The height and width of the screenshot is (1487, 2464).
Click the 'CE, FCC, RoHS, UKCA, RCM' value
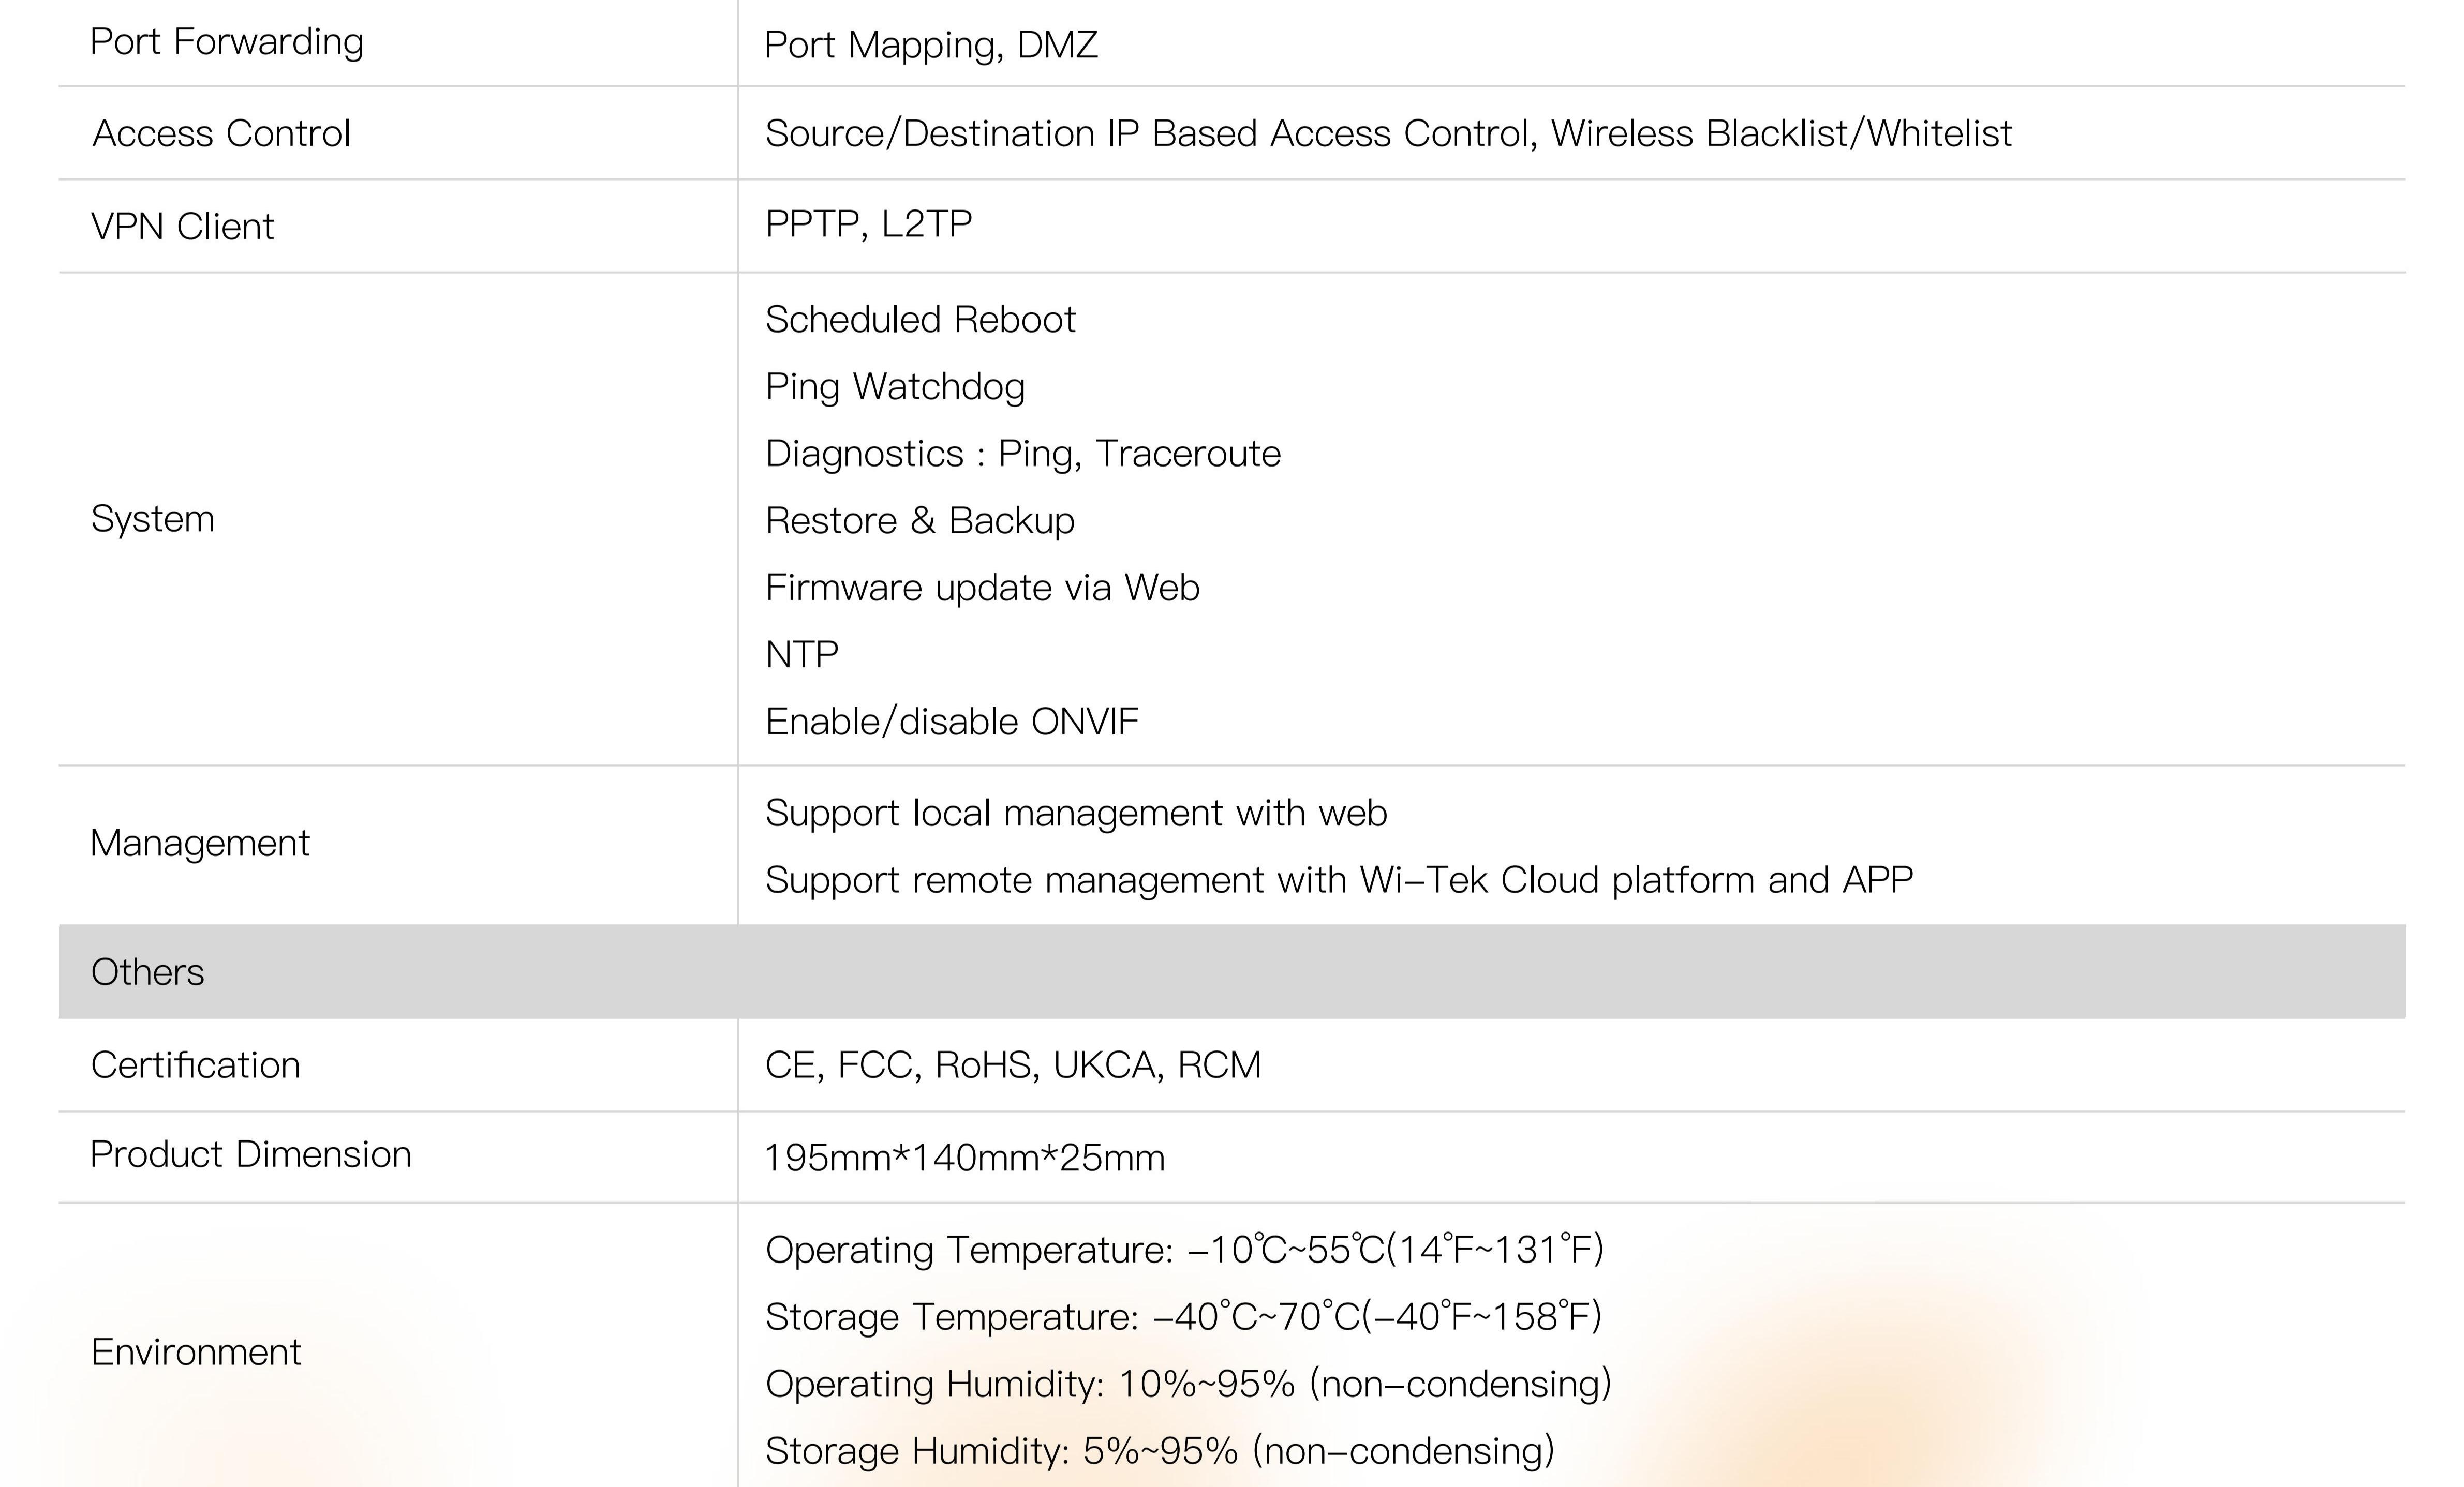click(1012, 1065)
